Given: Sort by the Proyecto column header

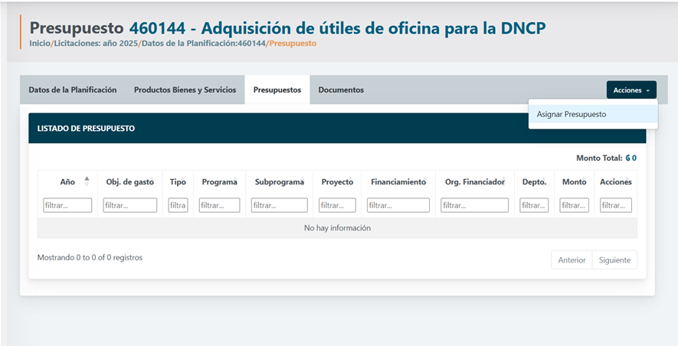Looking at the screenshot, I should pyautogui.click(x=337, y=182).
